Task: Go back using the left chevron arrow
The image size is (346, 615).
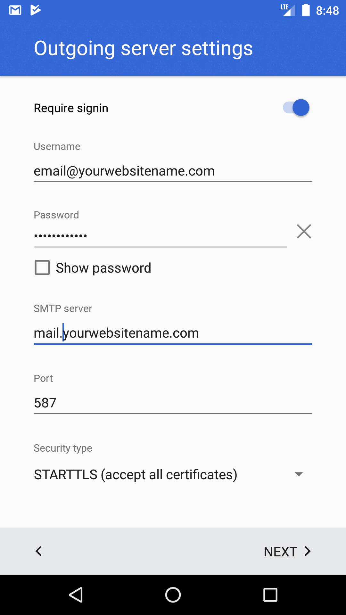Action: [38, 551]
